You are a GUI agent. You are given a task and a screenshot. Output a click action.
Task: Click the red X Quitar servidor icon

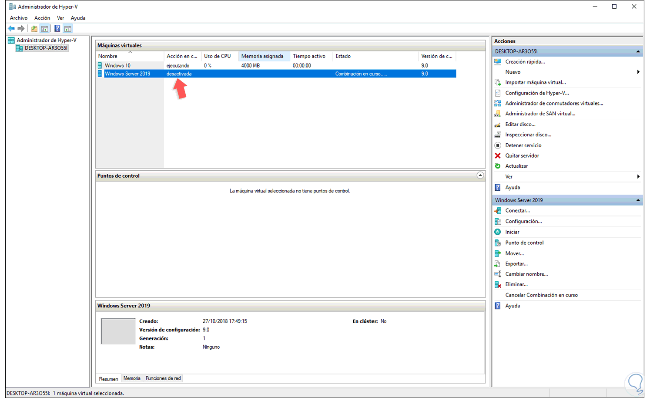click(x=498, y=156)
